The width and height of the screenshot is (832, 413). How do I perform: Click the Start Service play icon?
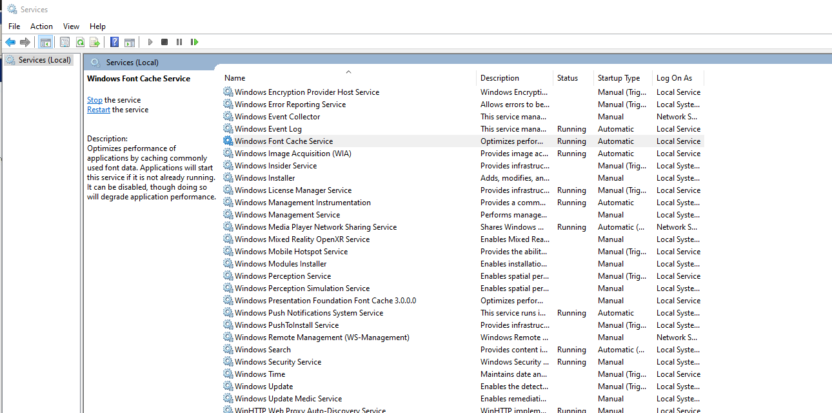[x=150, y=42]
